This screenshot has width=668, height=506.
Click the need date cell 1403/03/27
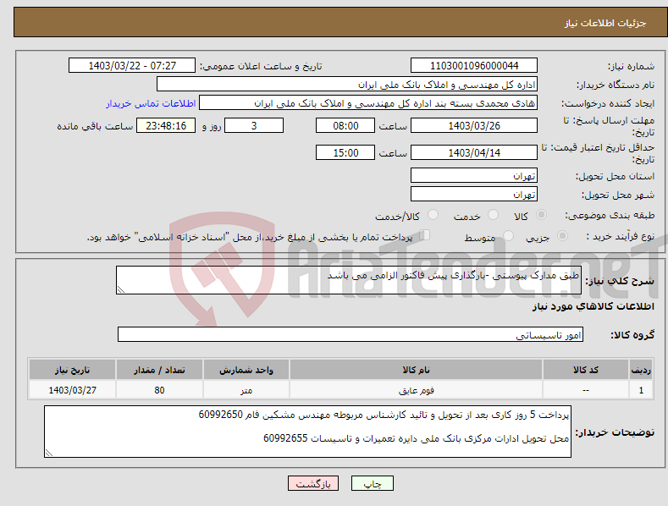click(x=73, y=390)
